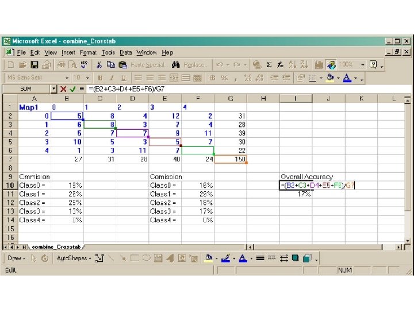414x310 pixels.
Task: Click the Insert Hyperlink globe icon
Action: (x=257, y=64)
